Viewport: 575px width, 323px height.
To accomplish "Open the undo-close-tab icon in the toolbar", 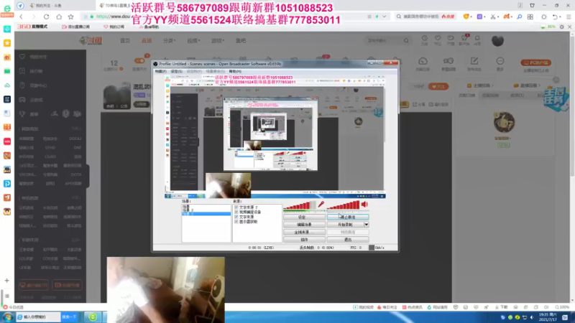I will pyautogui.click(x=556, y=17).
